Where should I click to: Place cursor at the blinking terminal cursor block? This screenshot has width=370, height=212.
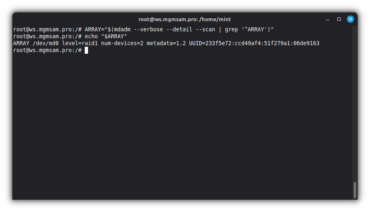(86, 50)
